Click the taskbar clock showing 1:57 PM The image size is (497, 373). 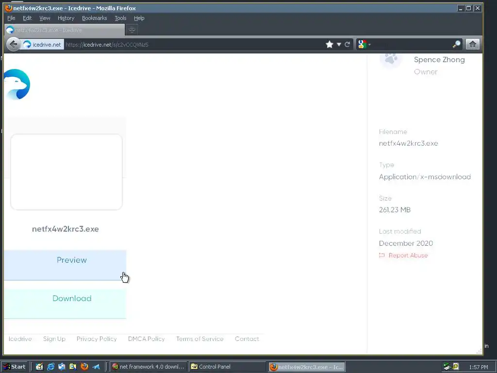(x=478, y=367)
